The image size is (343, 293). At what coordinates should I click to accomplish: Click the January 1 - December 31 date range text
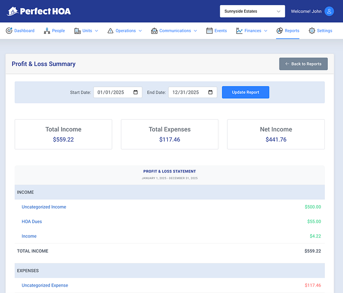tap(169, 178)
